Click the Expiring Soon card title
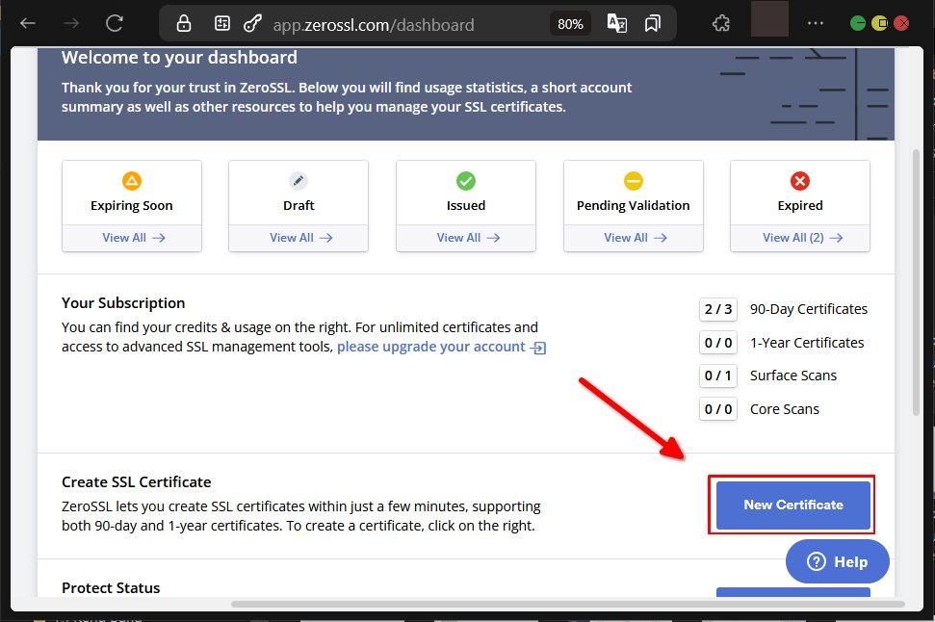The image size is (935, 622). pos(132,206)
